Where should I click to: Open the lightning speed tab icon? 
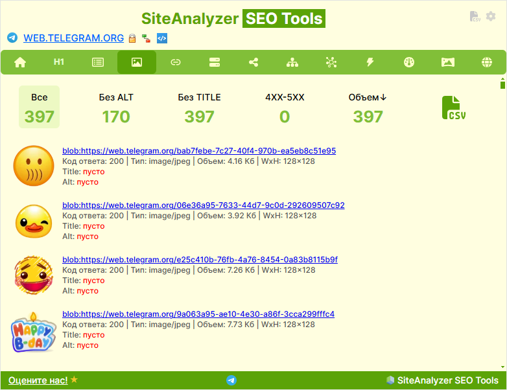click(x=370, y=62)
